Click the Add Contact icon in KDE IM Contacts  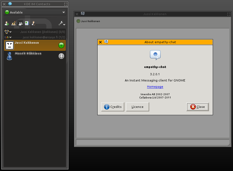[7, 23]
